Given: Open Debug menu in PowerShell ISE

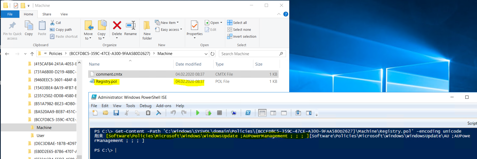Looking at the screenshot, I should click(146, 106).
